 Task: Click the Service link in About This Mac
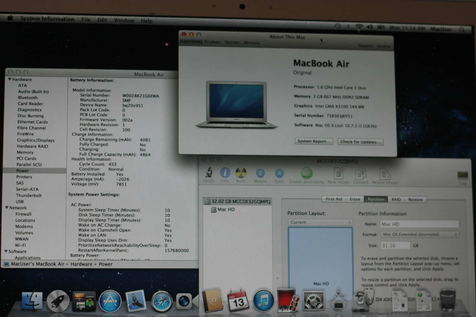click(383, 46)
